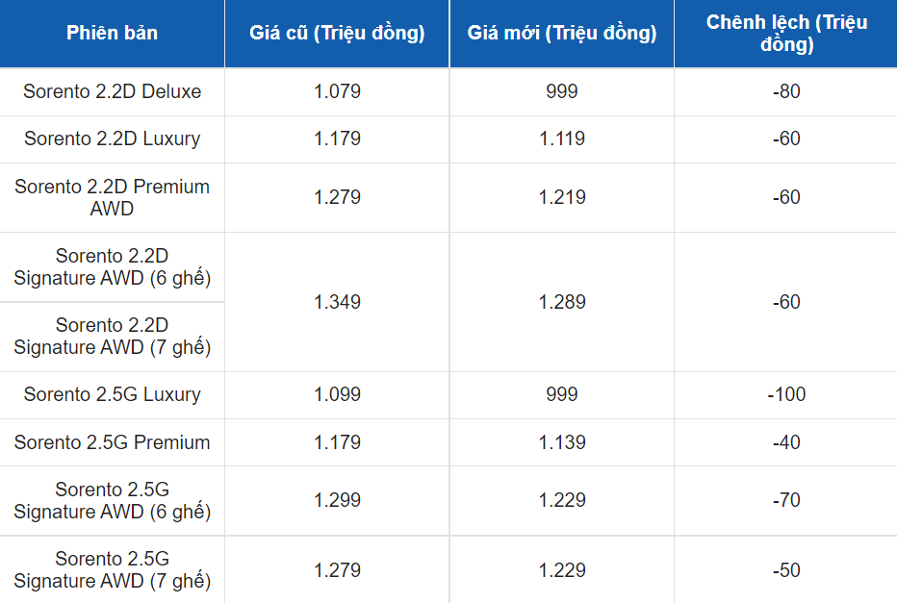
Task: Click the Phiên bản column header
Action: coord(112,33)
